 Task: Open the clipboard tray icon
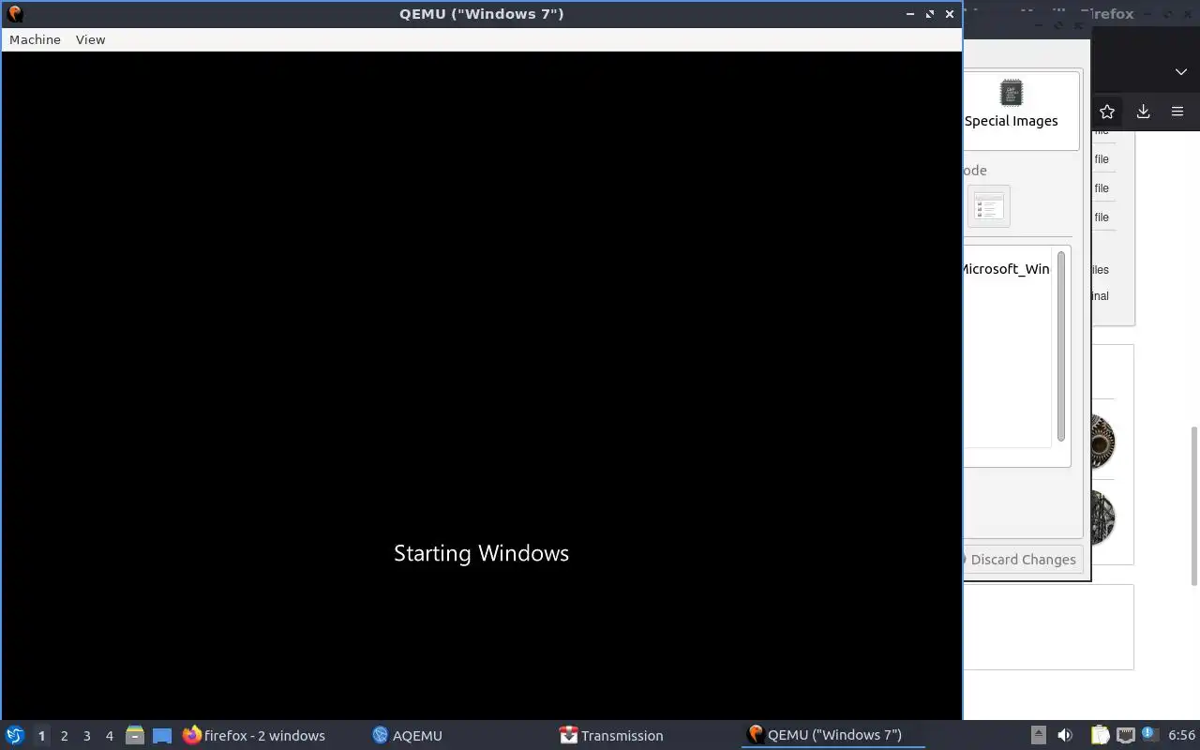(1099, 735)
